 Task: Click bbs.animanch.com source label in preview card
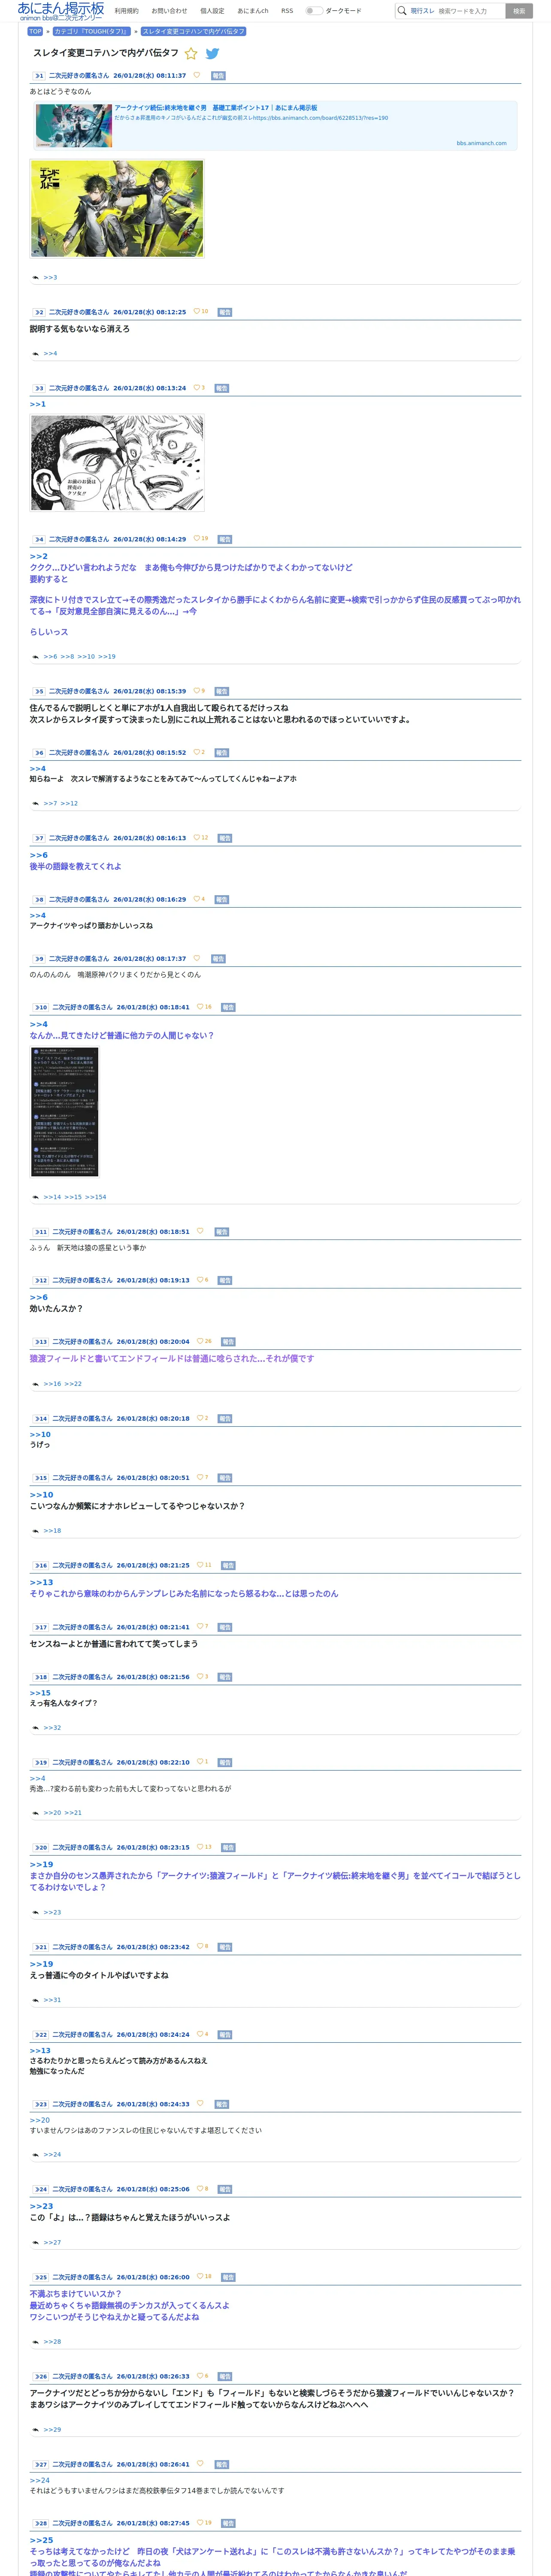pyautogui.click(x=481, y=143)
